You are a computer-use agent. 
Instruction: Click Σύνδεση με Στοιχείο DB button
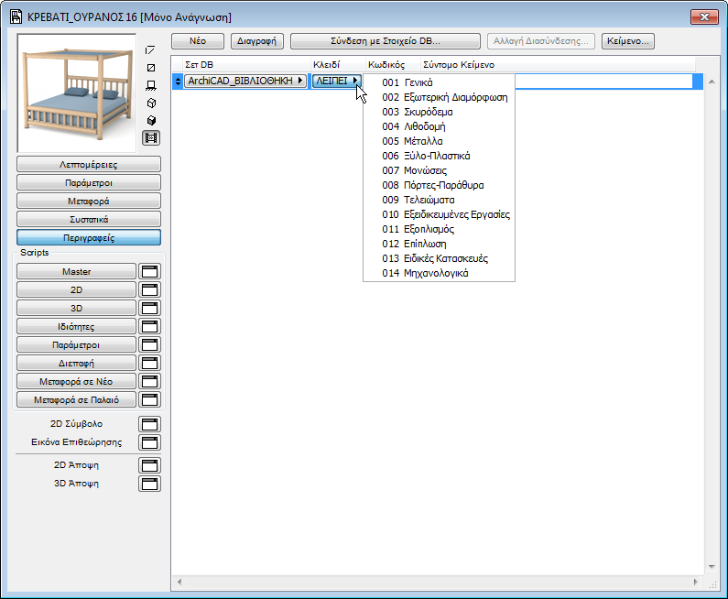(385, 41)
